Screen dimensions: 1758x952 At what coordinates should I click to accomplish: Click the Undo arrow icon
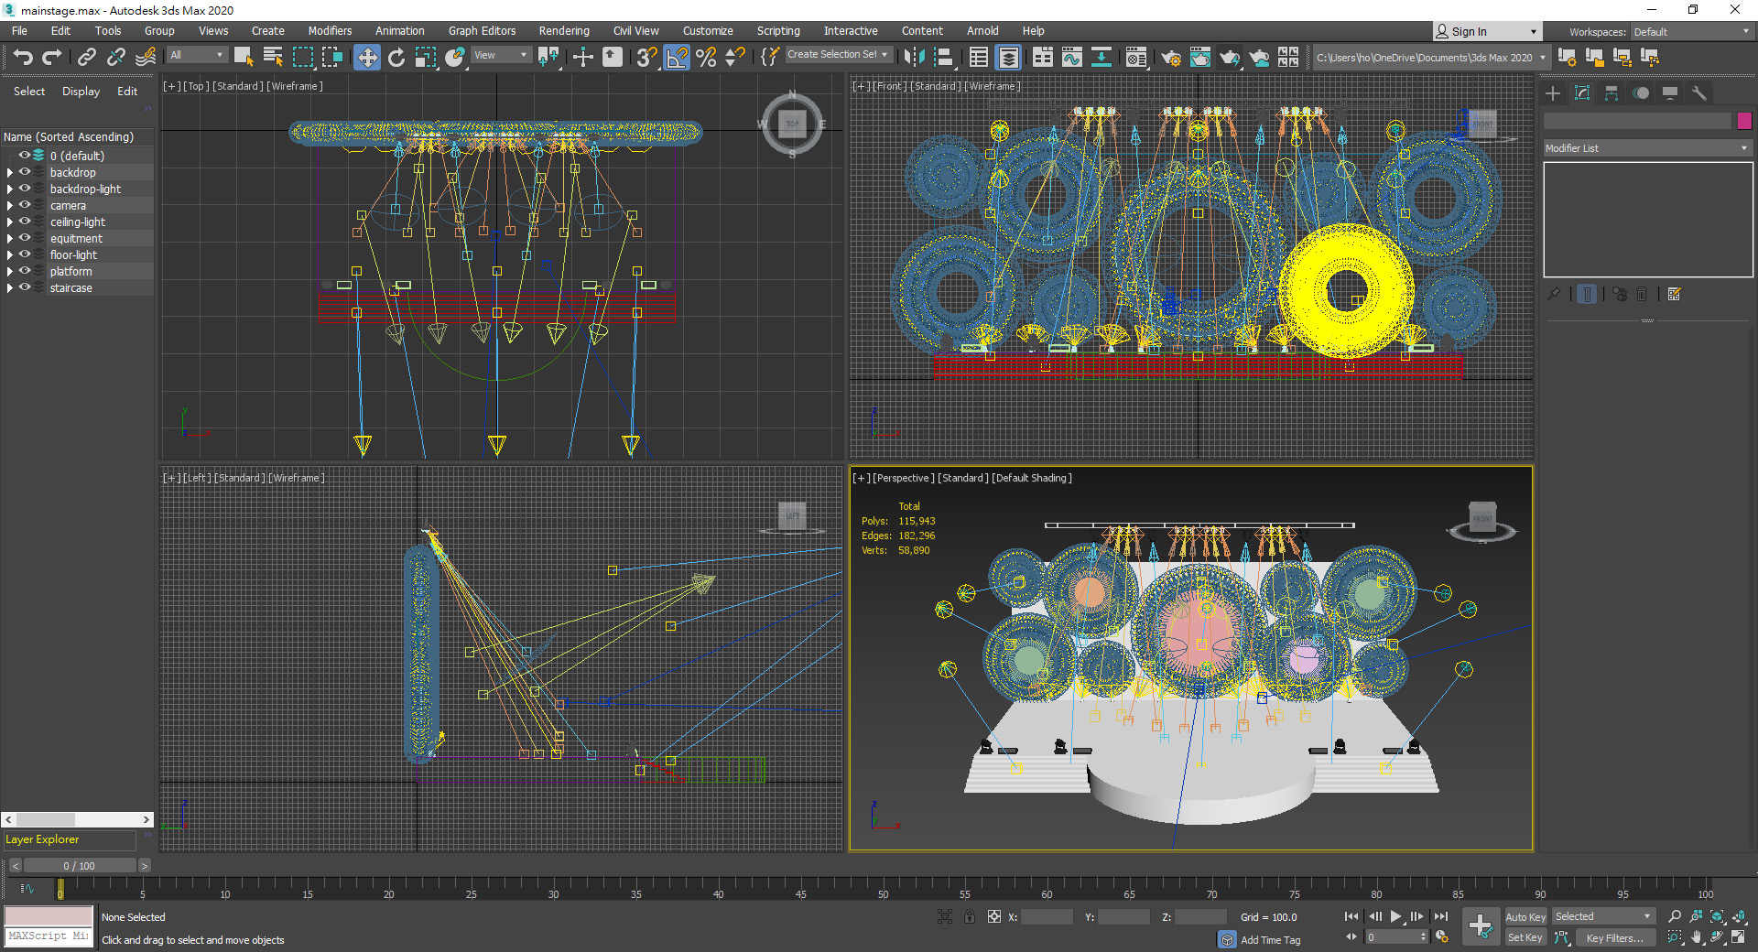23,58
